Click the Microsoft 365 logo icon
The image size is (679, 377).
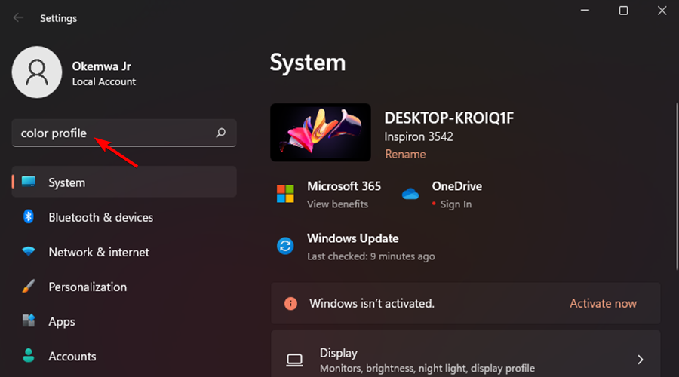coord(285,194)
